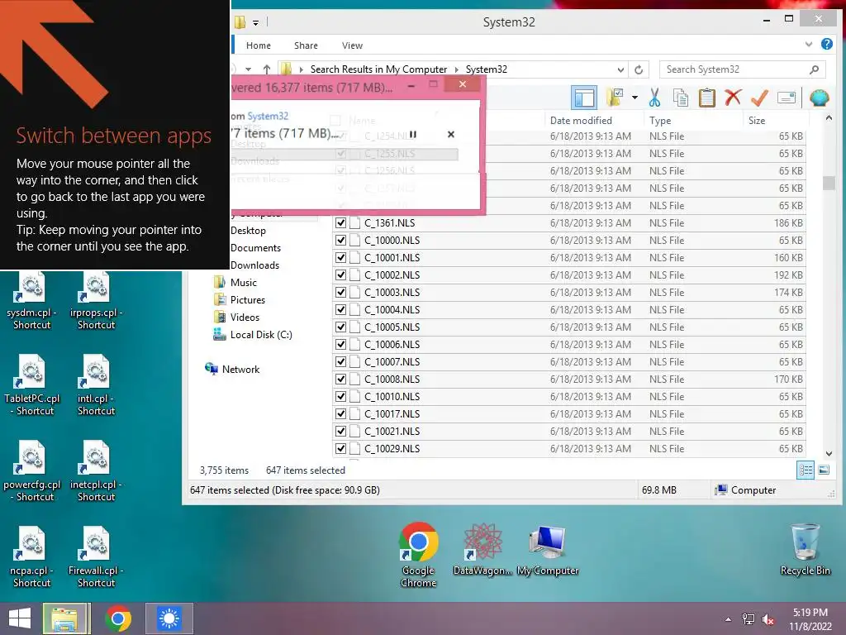Image resolution: width=846 pixels, height=635 pixels.
Task: Open folder options toolbar icon
Action: pyautogui.click(x=615, y=98)
